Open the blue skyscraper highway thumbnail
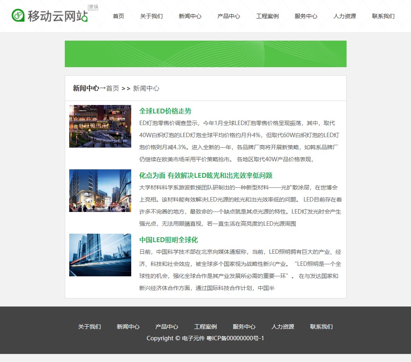411x362 pixels. (100, 255)
